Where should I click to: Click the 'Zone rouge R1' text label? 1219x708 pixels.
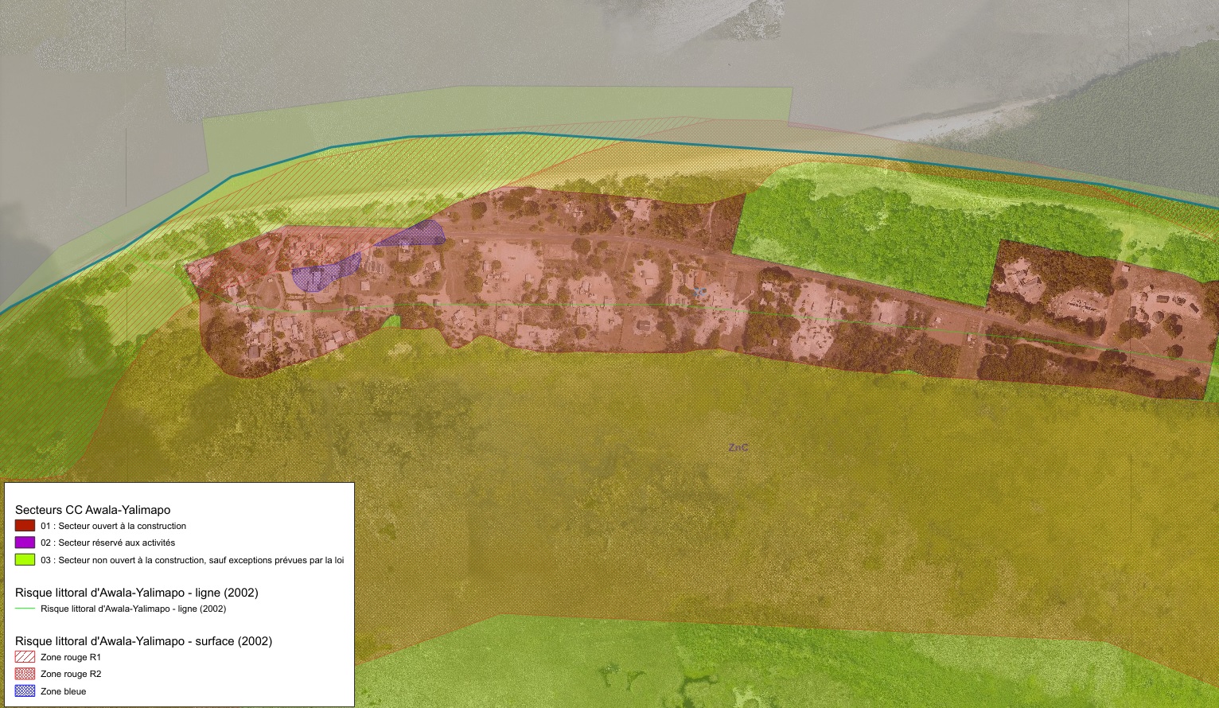[71, 657]
